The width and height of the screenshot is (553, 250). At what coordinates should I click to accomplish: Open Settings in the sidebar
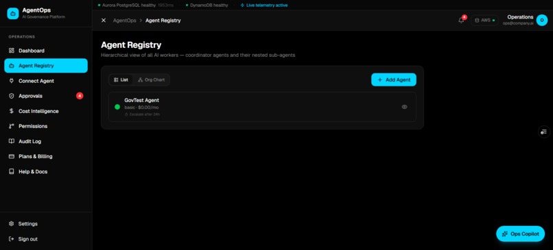46,223
